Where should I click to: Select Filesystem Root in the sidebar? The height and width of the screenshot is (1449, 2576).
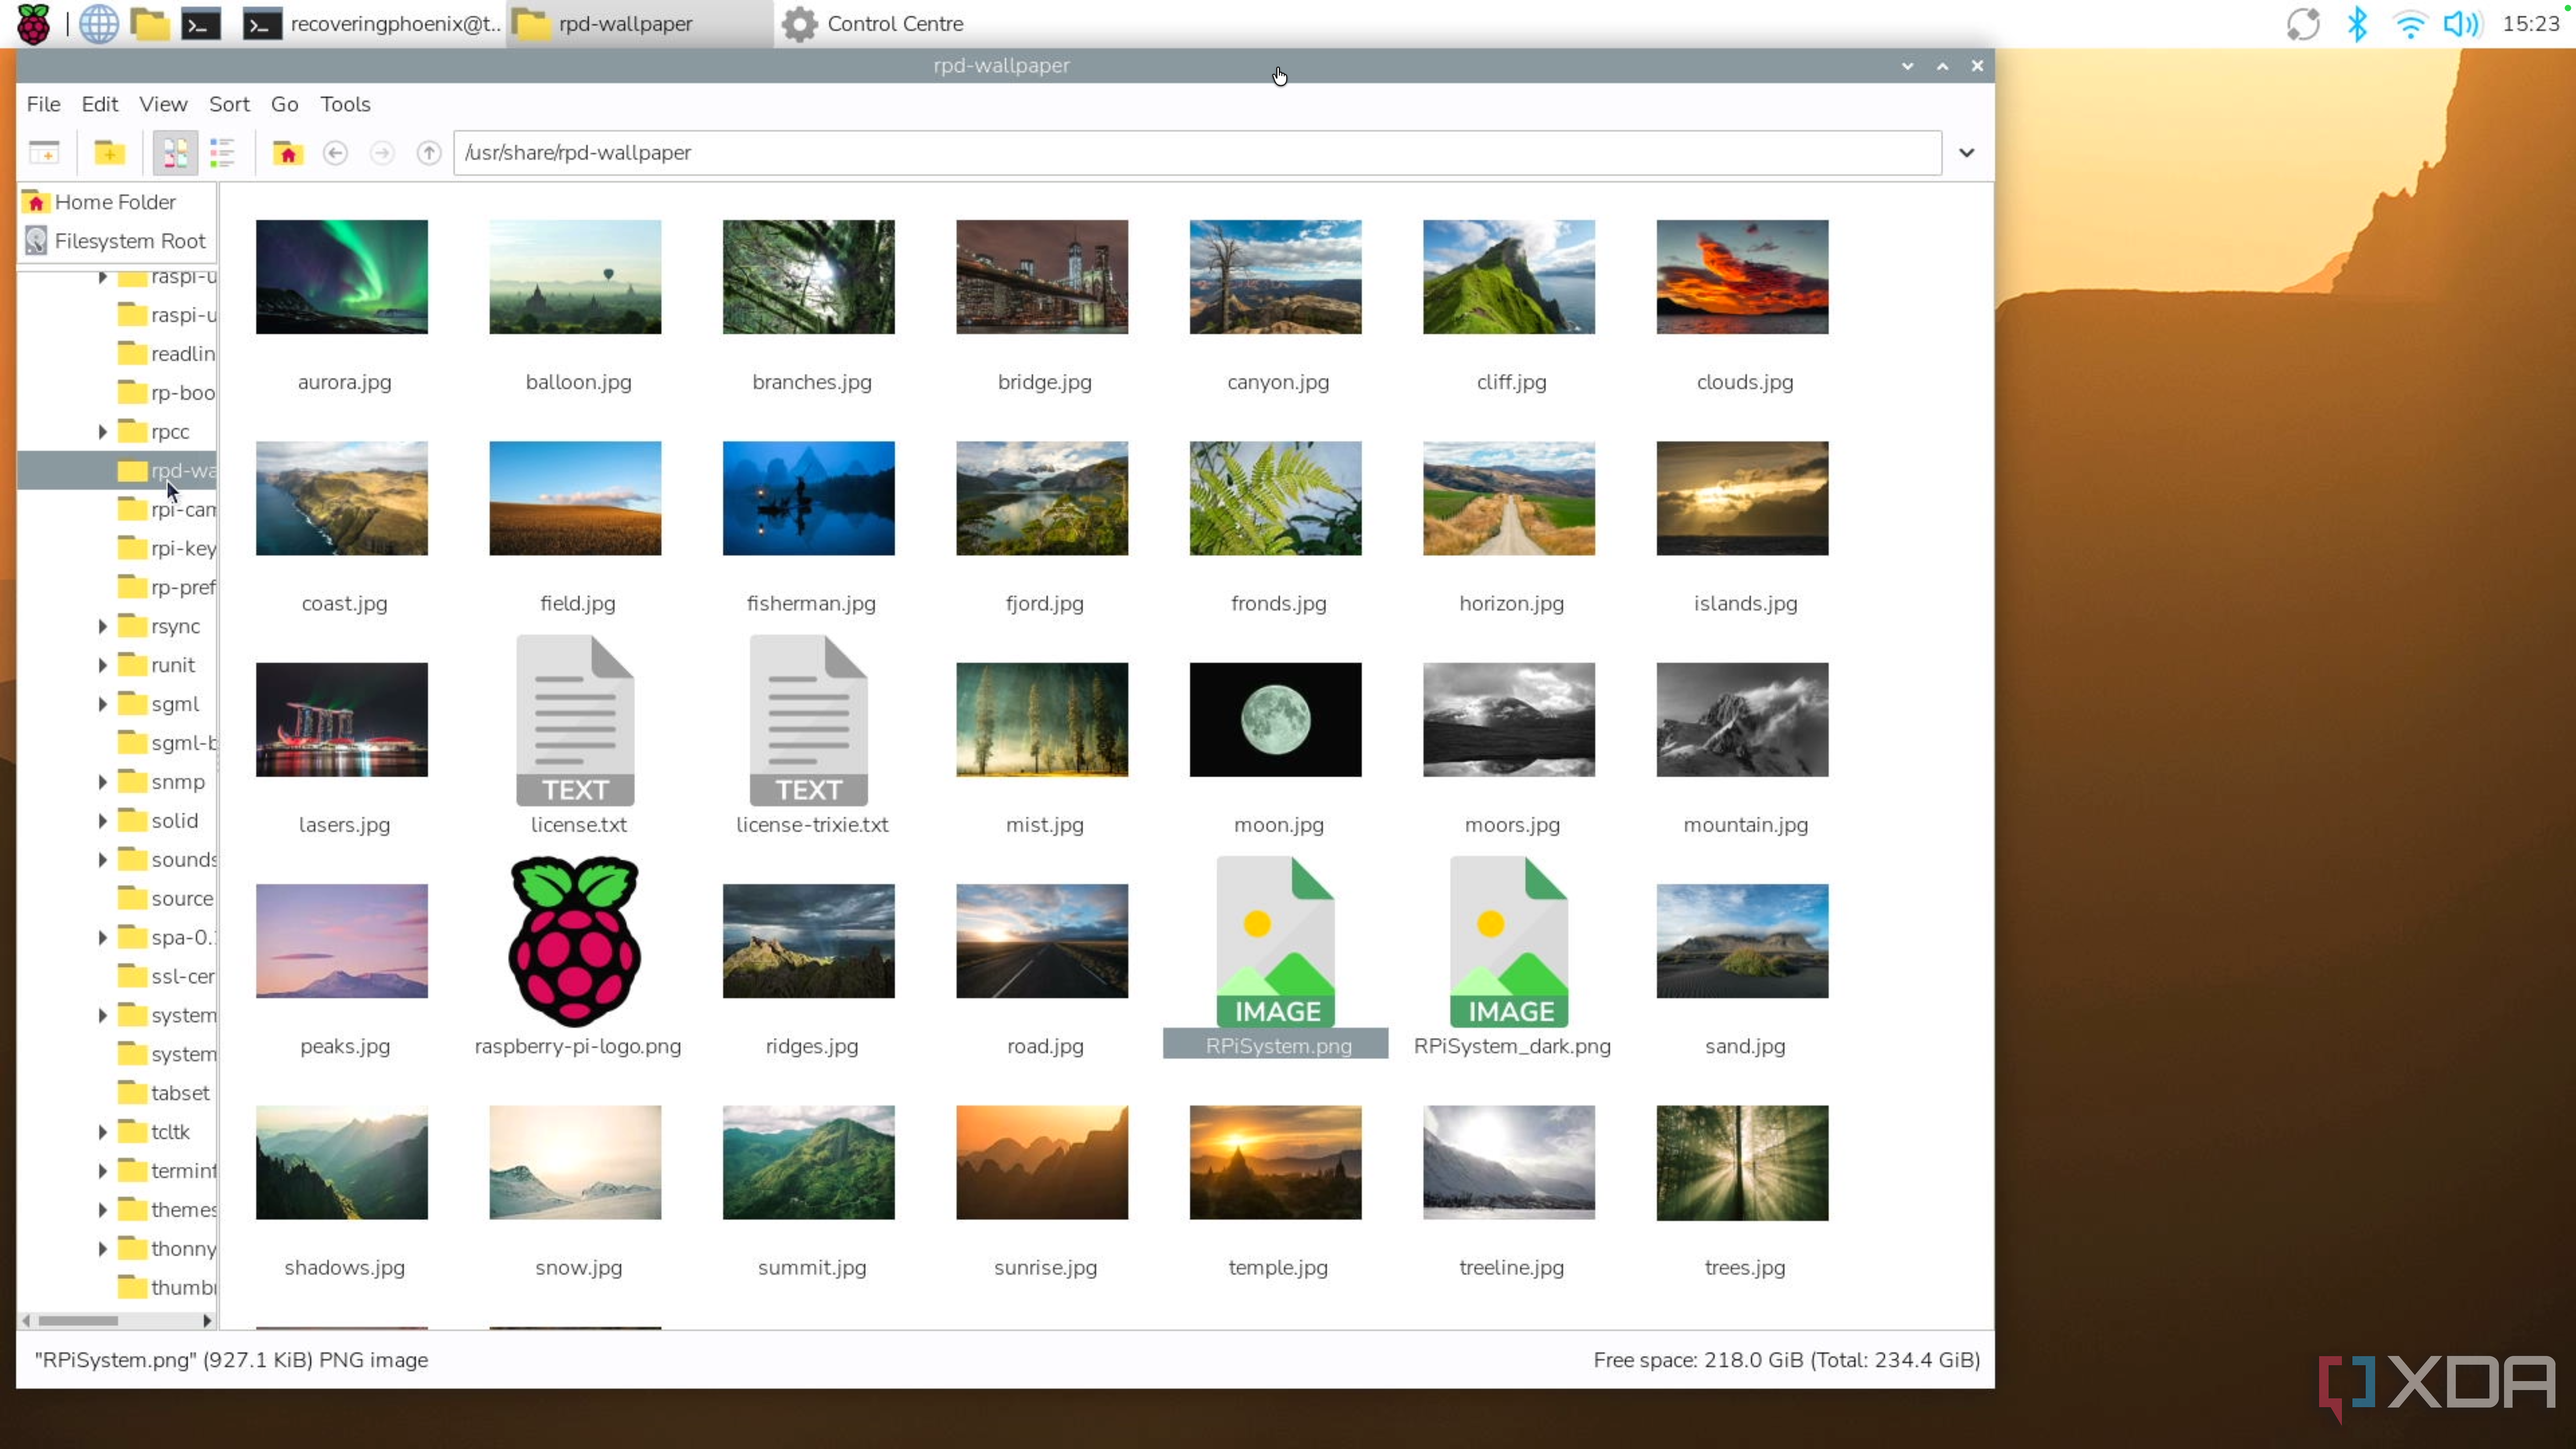tap(130, 241)
